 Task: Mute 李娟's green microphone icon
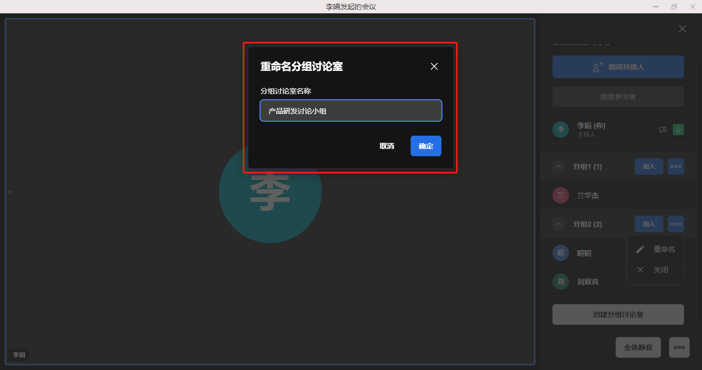point(678,129)
